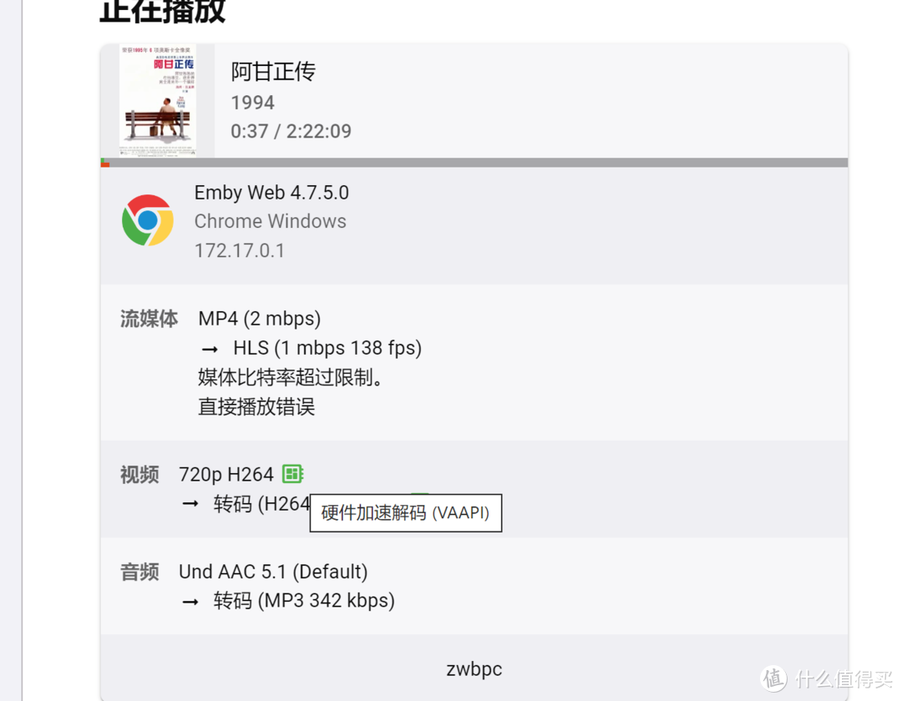The height and width of the screenshot is (701, 902).
Task: Click the 视频 section label
Action: 139,475
